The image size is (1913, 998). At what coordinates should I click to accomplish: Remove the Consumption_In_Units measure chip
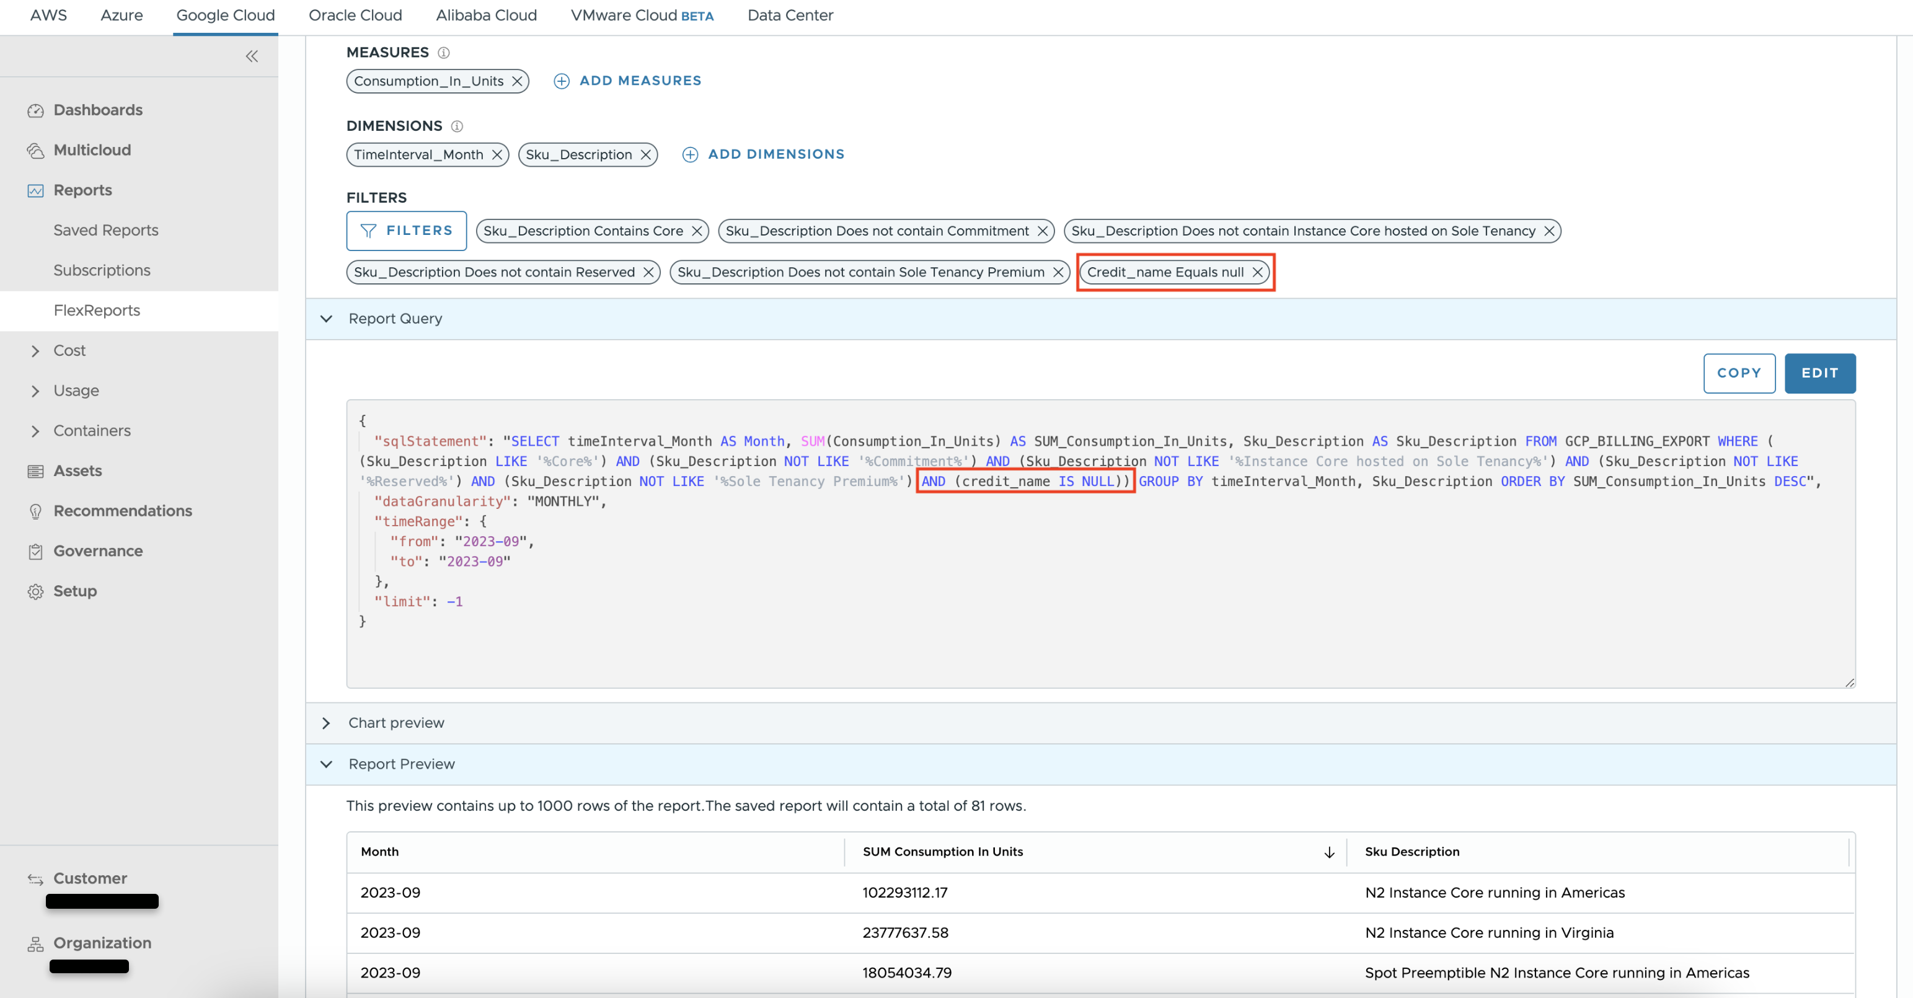point(517,81)
